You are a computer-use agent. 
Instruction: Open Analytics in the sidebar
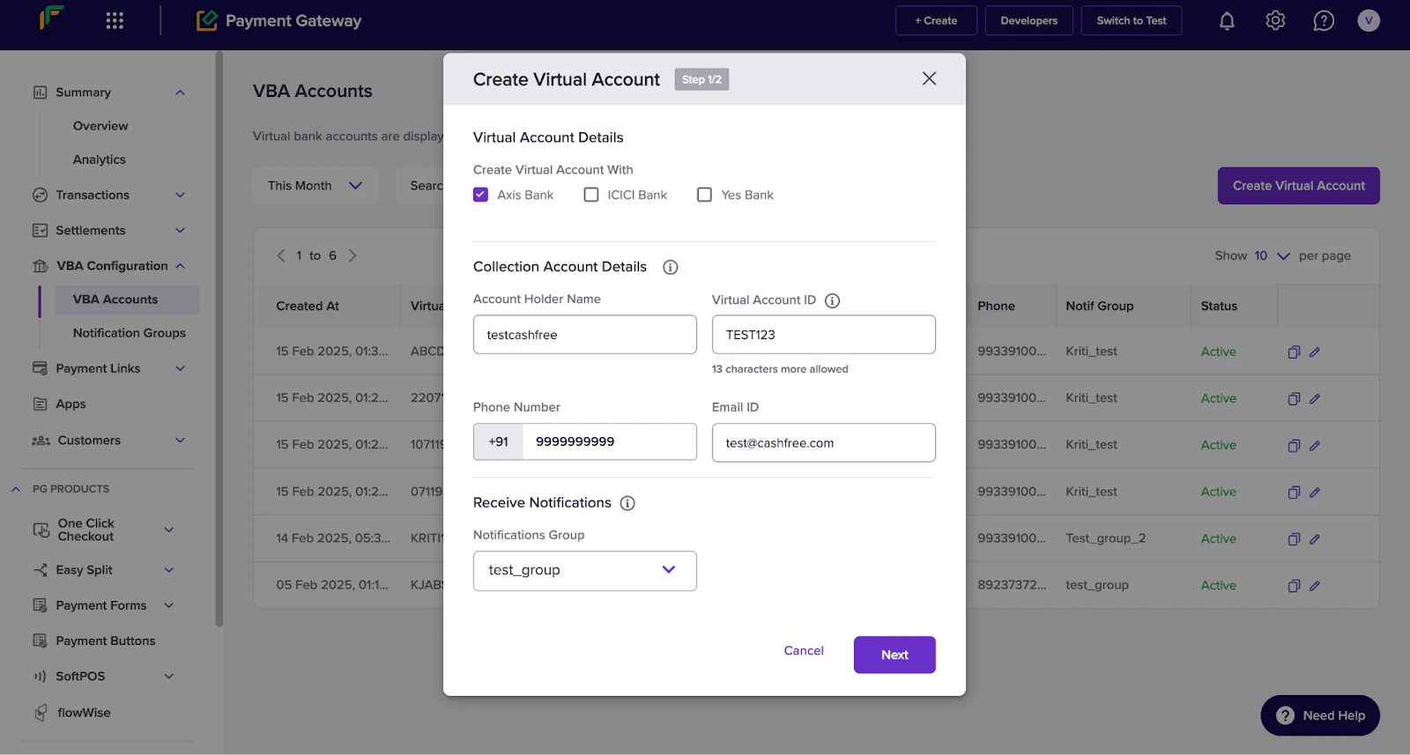pyautogui.click(x=100, y=159)
